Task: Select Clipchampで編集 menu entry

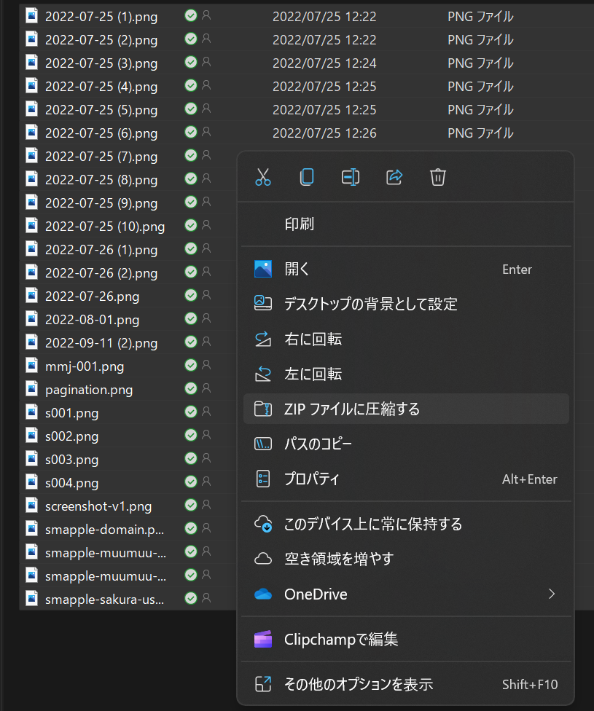Action: click(340, 640)
